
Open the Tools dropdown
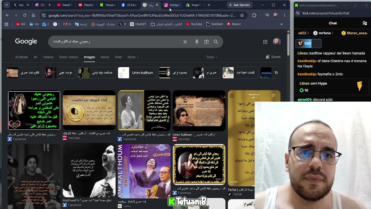point(212,57)
